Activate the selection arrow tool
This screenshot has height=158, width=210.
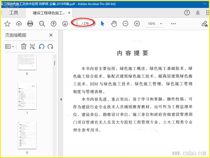[102, 24]
